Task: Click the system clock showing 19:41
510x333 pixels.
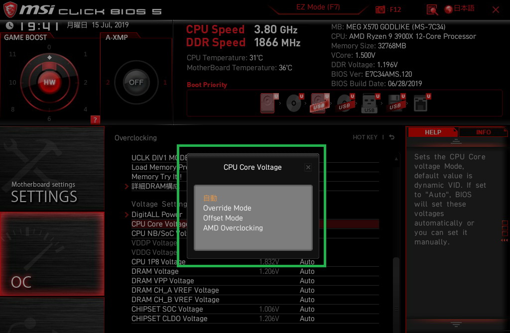Action: 39,26
